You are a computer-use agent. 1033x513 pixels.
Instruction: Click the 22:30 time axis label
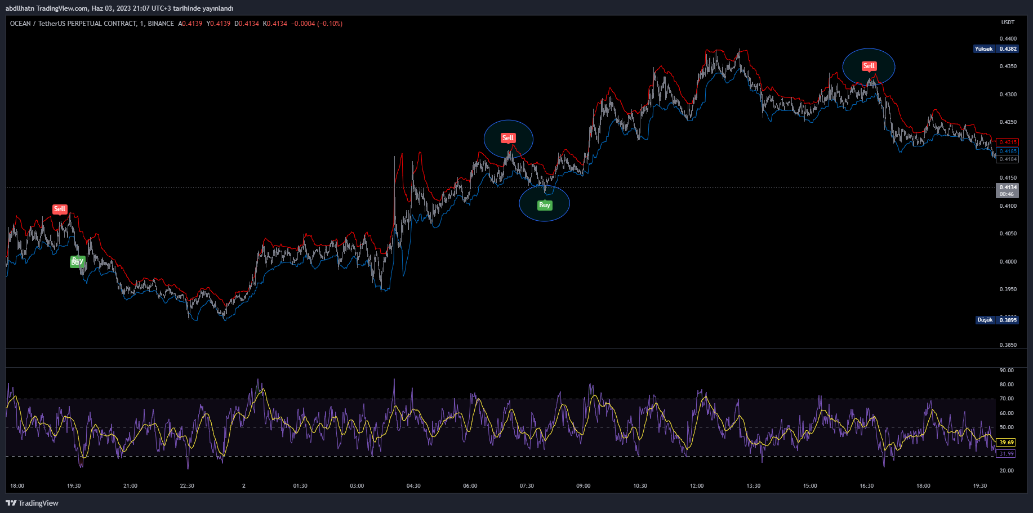(187, 486)
